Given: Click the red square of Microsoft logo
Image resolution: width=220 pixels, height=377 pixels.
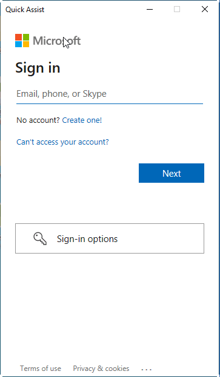Looking at the screenshot, I should tap(19, 37).
